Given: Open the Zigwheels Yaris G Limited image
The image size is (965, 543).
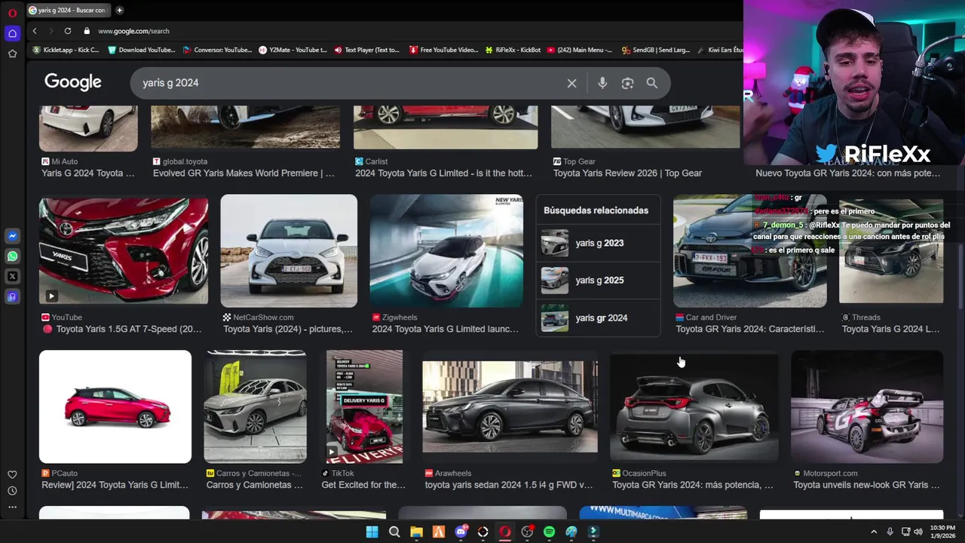Looking at the screenshot, I should pyautogui.click(x=446, y=251).
